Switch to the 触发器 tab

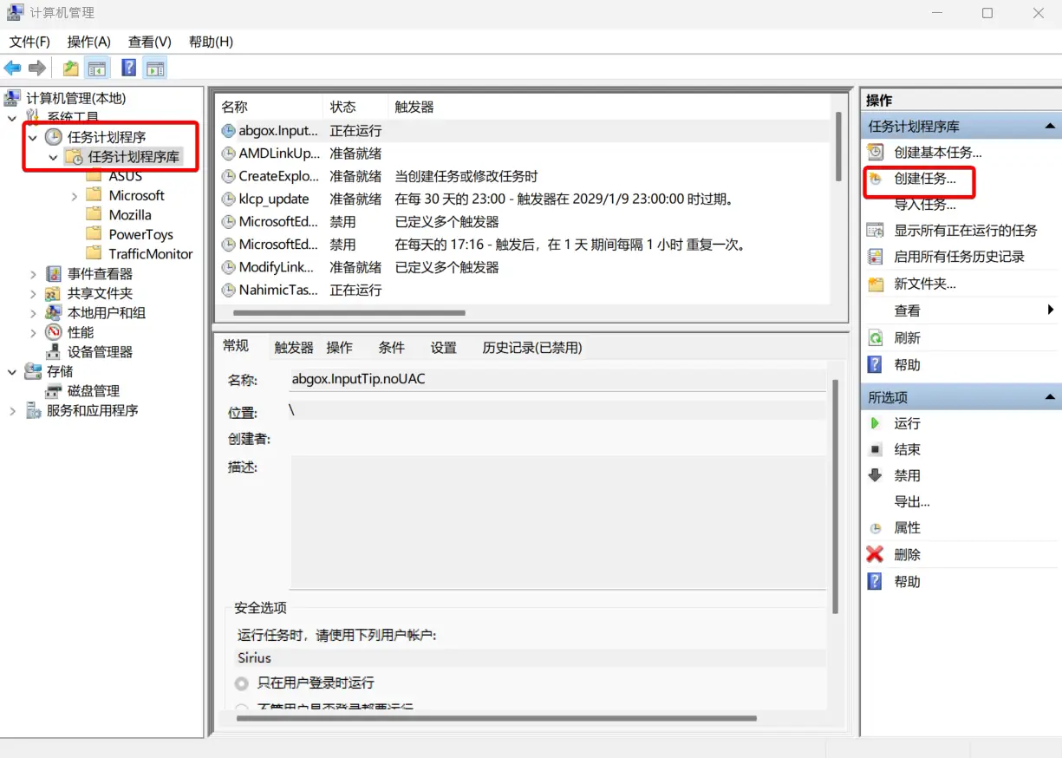tap(294, 347)
